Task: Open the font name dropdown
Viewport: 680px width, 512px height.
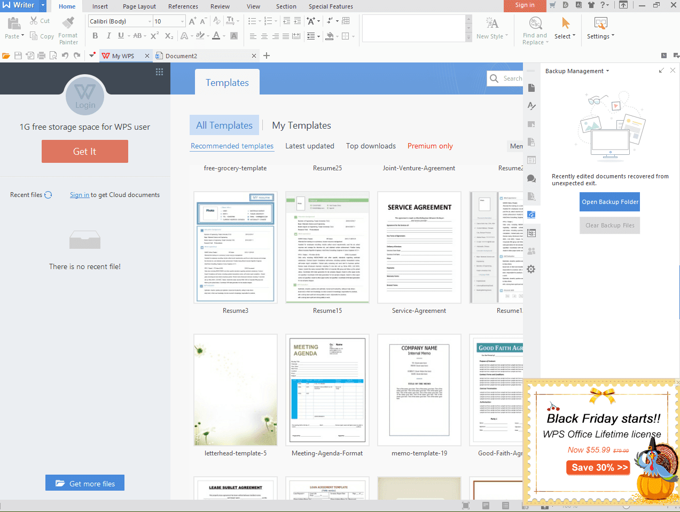Action: (150, 21)
